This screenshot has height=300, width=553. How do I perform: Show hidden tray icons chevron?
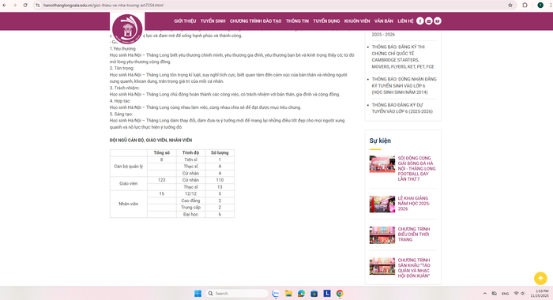point(484,294)
